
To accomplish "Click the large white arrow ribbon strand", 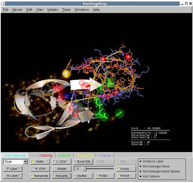I will tap(86, 84).
